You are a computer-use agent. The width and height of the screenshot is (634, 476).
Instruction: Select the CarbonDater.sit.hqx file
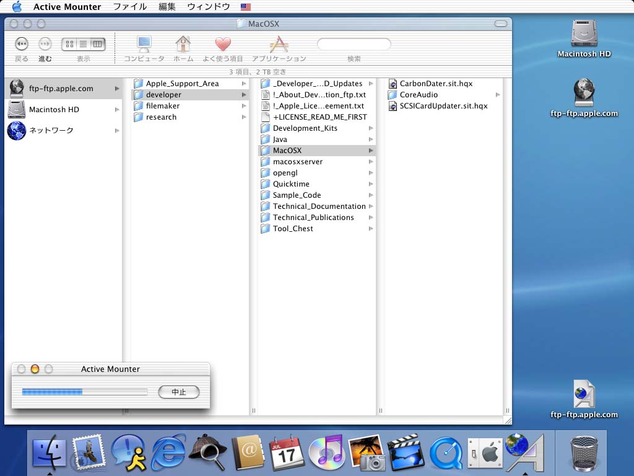click(444, 84)
